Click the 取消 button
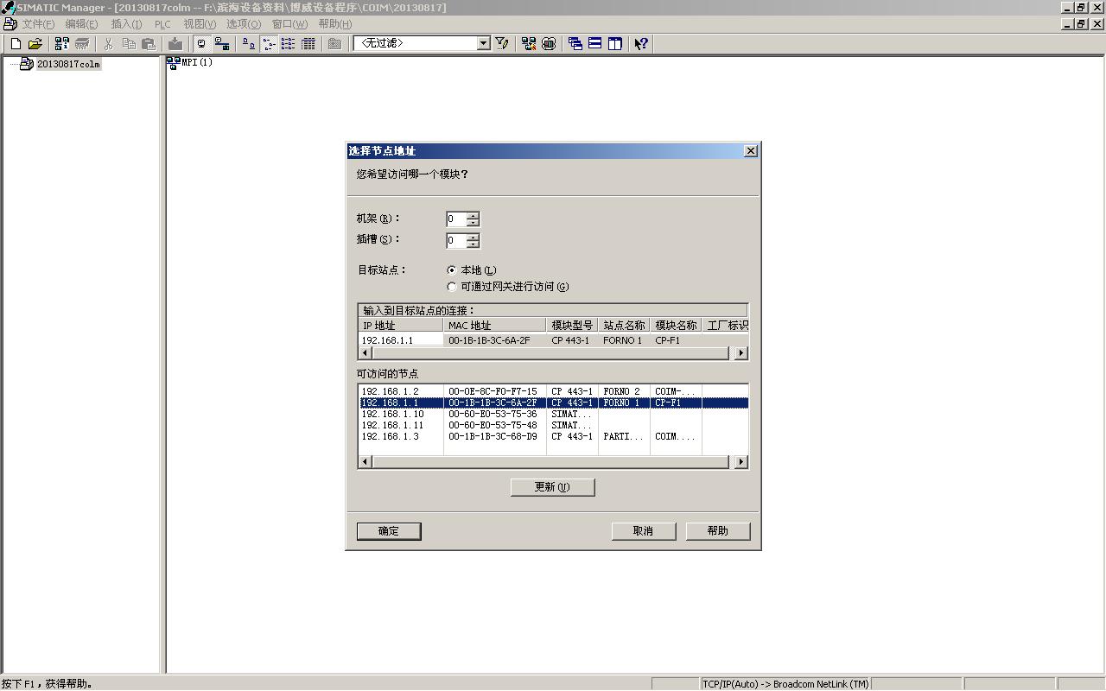 click(643, 531)
